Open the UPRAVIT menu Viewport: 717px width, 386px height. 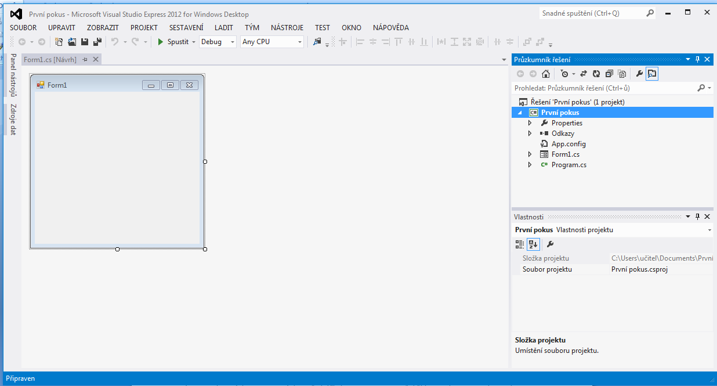[61, 27]
